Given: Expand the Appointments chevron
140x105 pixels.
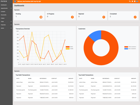Looking at the screenshot, I should click(11, 8).
